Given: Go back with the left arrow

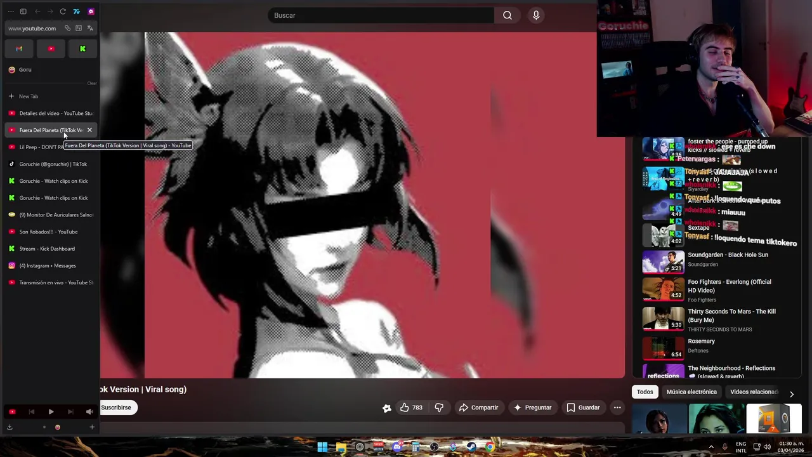Looking at the screenshot, I should [37, 11].
